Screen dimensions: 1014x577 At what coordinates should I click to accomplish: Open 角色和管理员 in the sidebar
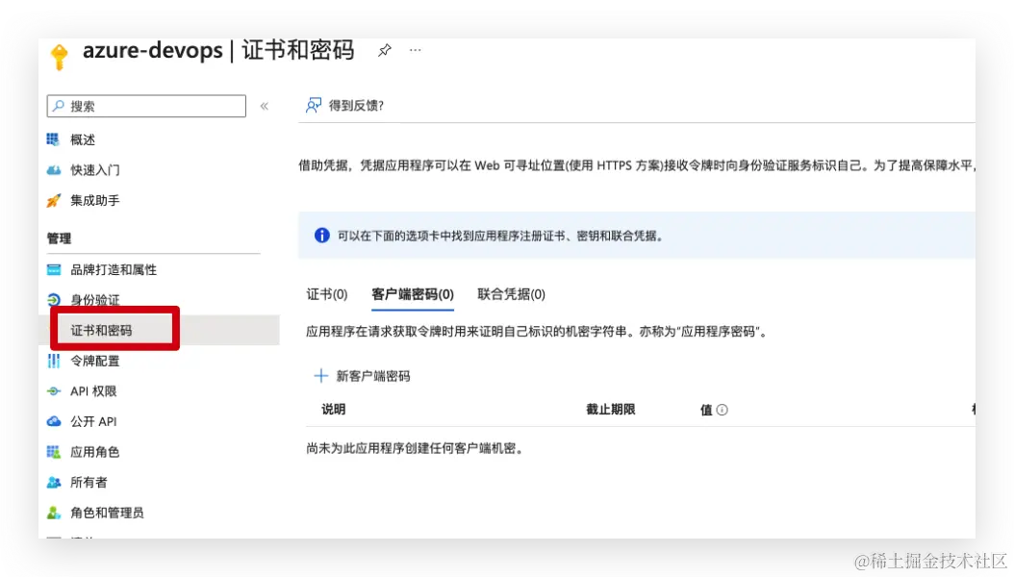click(108, 513)
